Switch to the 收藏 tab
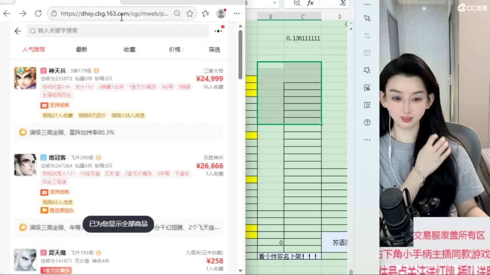Screen dimensions: 490x275 (x=129, y=50)
